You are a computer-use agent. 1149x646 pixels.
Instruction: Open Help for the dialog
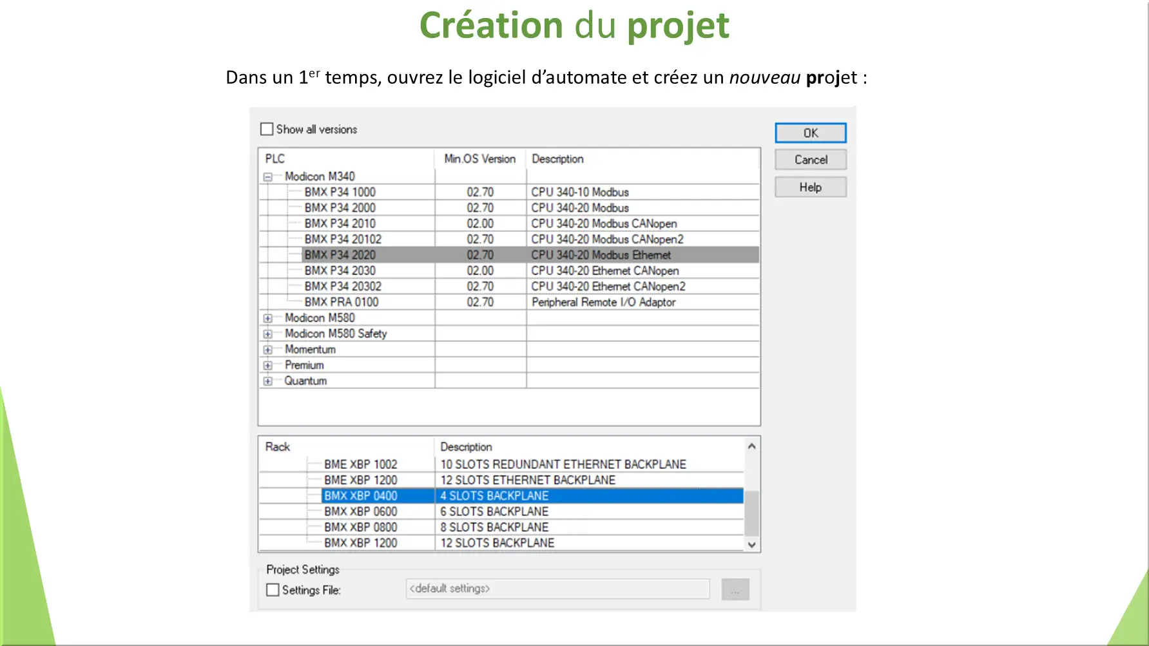click(810, 187)
